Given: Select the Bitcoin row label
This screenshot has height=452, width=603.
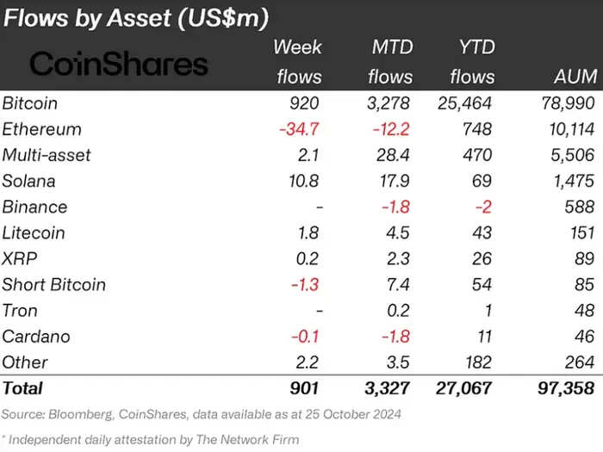Looking at the screenshot, I should (x=30, y=103).
